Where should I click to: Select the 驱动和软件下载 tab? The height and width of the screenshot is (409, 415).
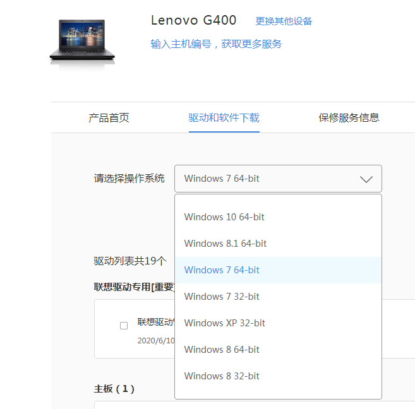(224, 118)
